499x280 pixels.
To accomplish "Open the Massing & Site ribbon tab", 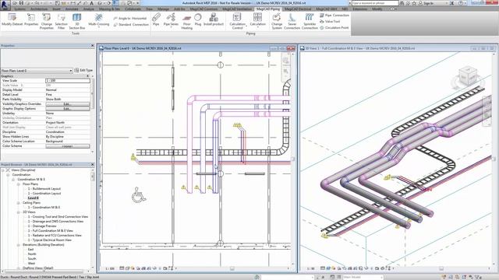I will [x=109, y=9].
